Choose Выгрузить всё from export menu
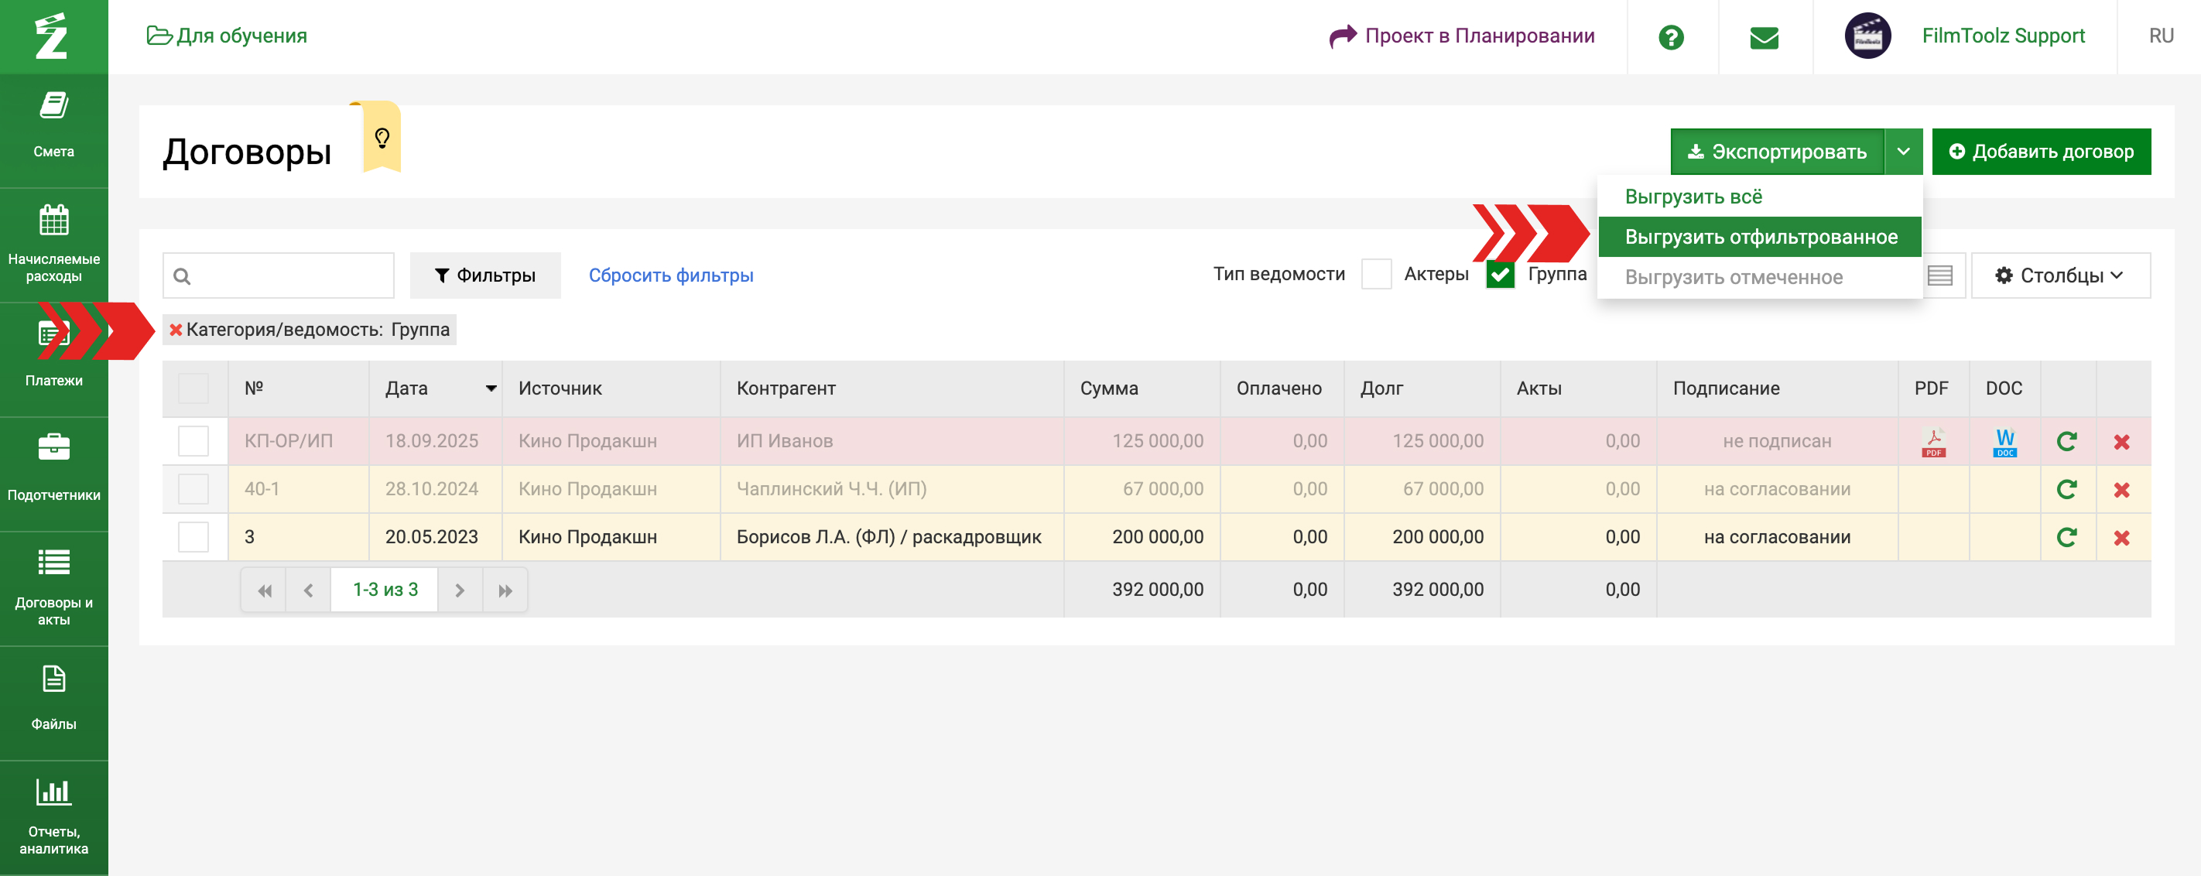The height and width of the screenshot is (876, 2201). [x=1693, y=197]
